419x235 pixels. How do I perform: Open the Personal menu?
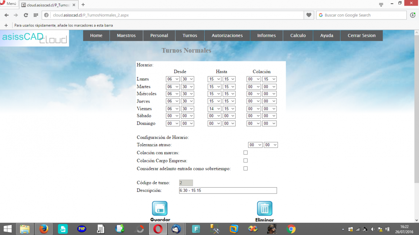click(159, 36)
